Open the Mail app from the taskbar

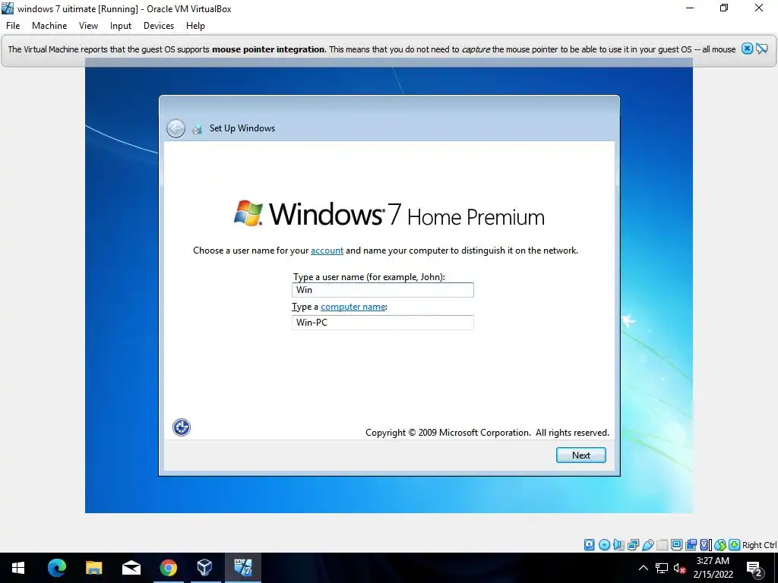[131, 568]
